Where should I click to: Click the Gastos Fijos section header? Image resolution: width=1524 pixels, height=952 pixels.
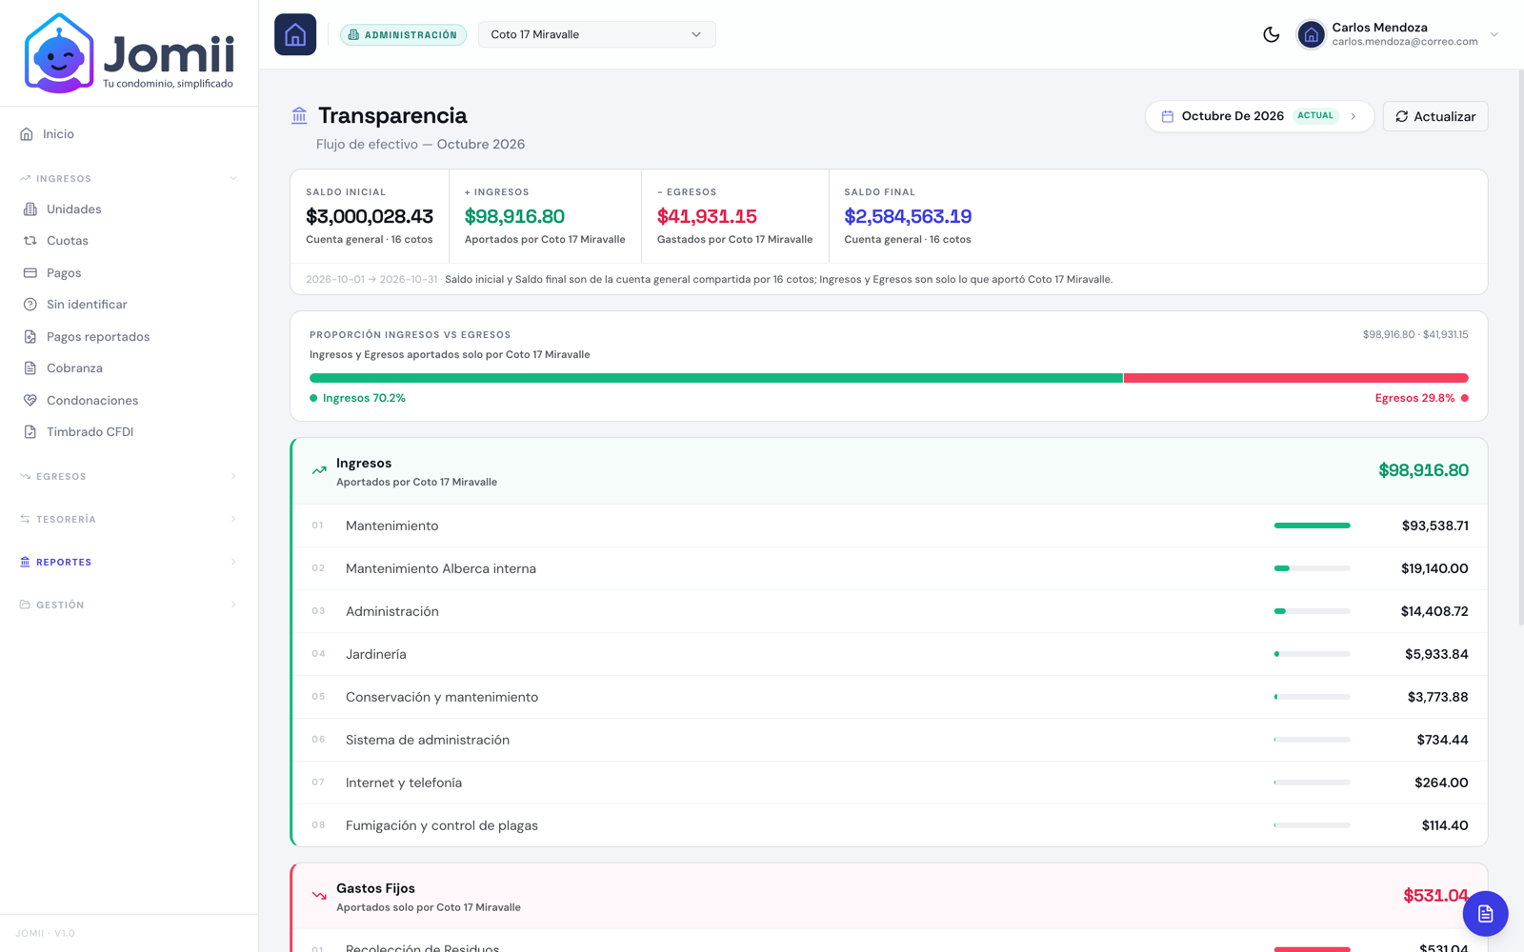point(890,896)
